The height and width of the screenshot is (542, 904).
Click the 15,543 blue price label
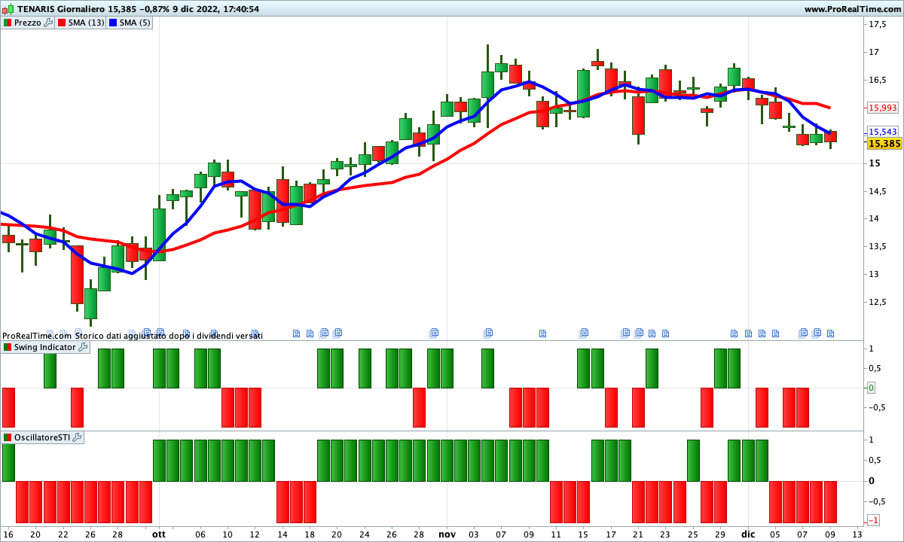click(x=882, y=132)
